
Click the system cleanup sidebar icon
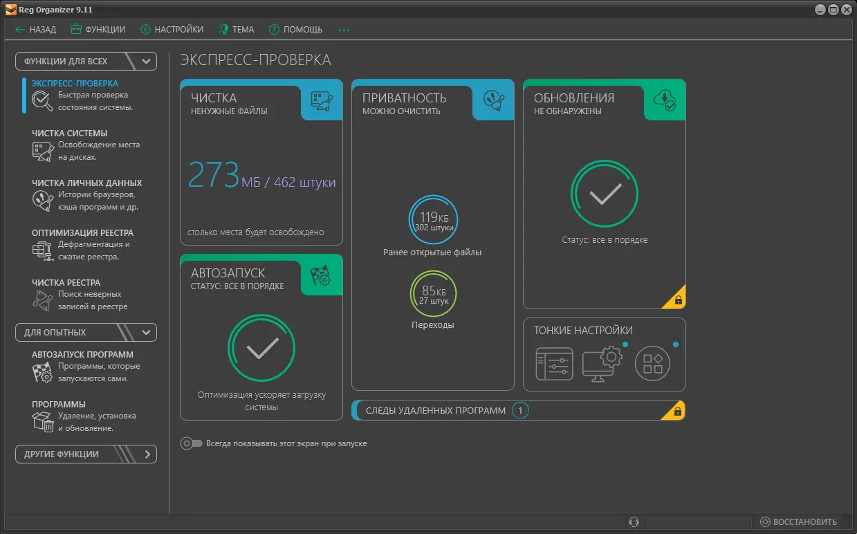(x=42, y=151)
